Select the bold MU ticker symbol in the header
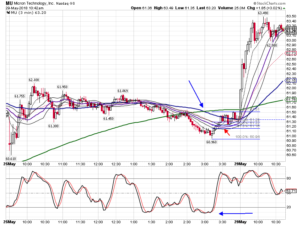 click(x=9, y=3)
